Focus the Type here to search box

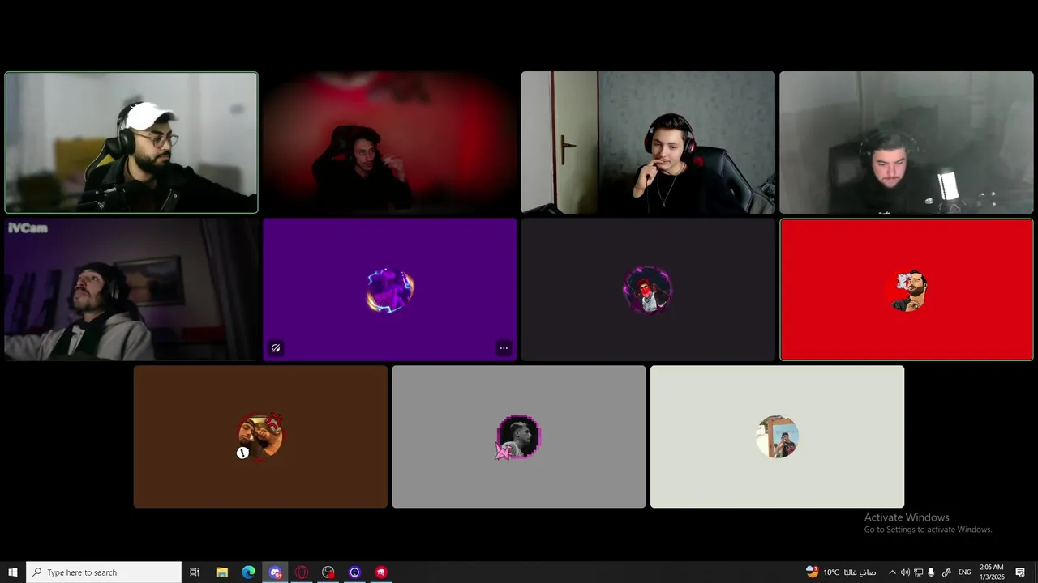[104, 572]
